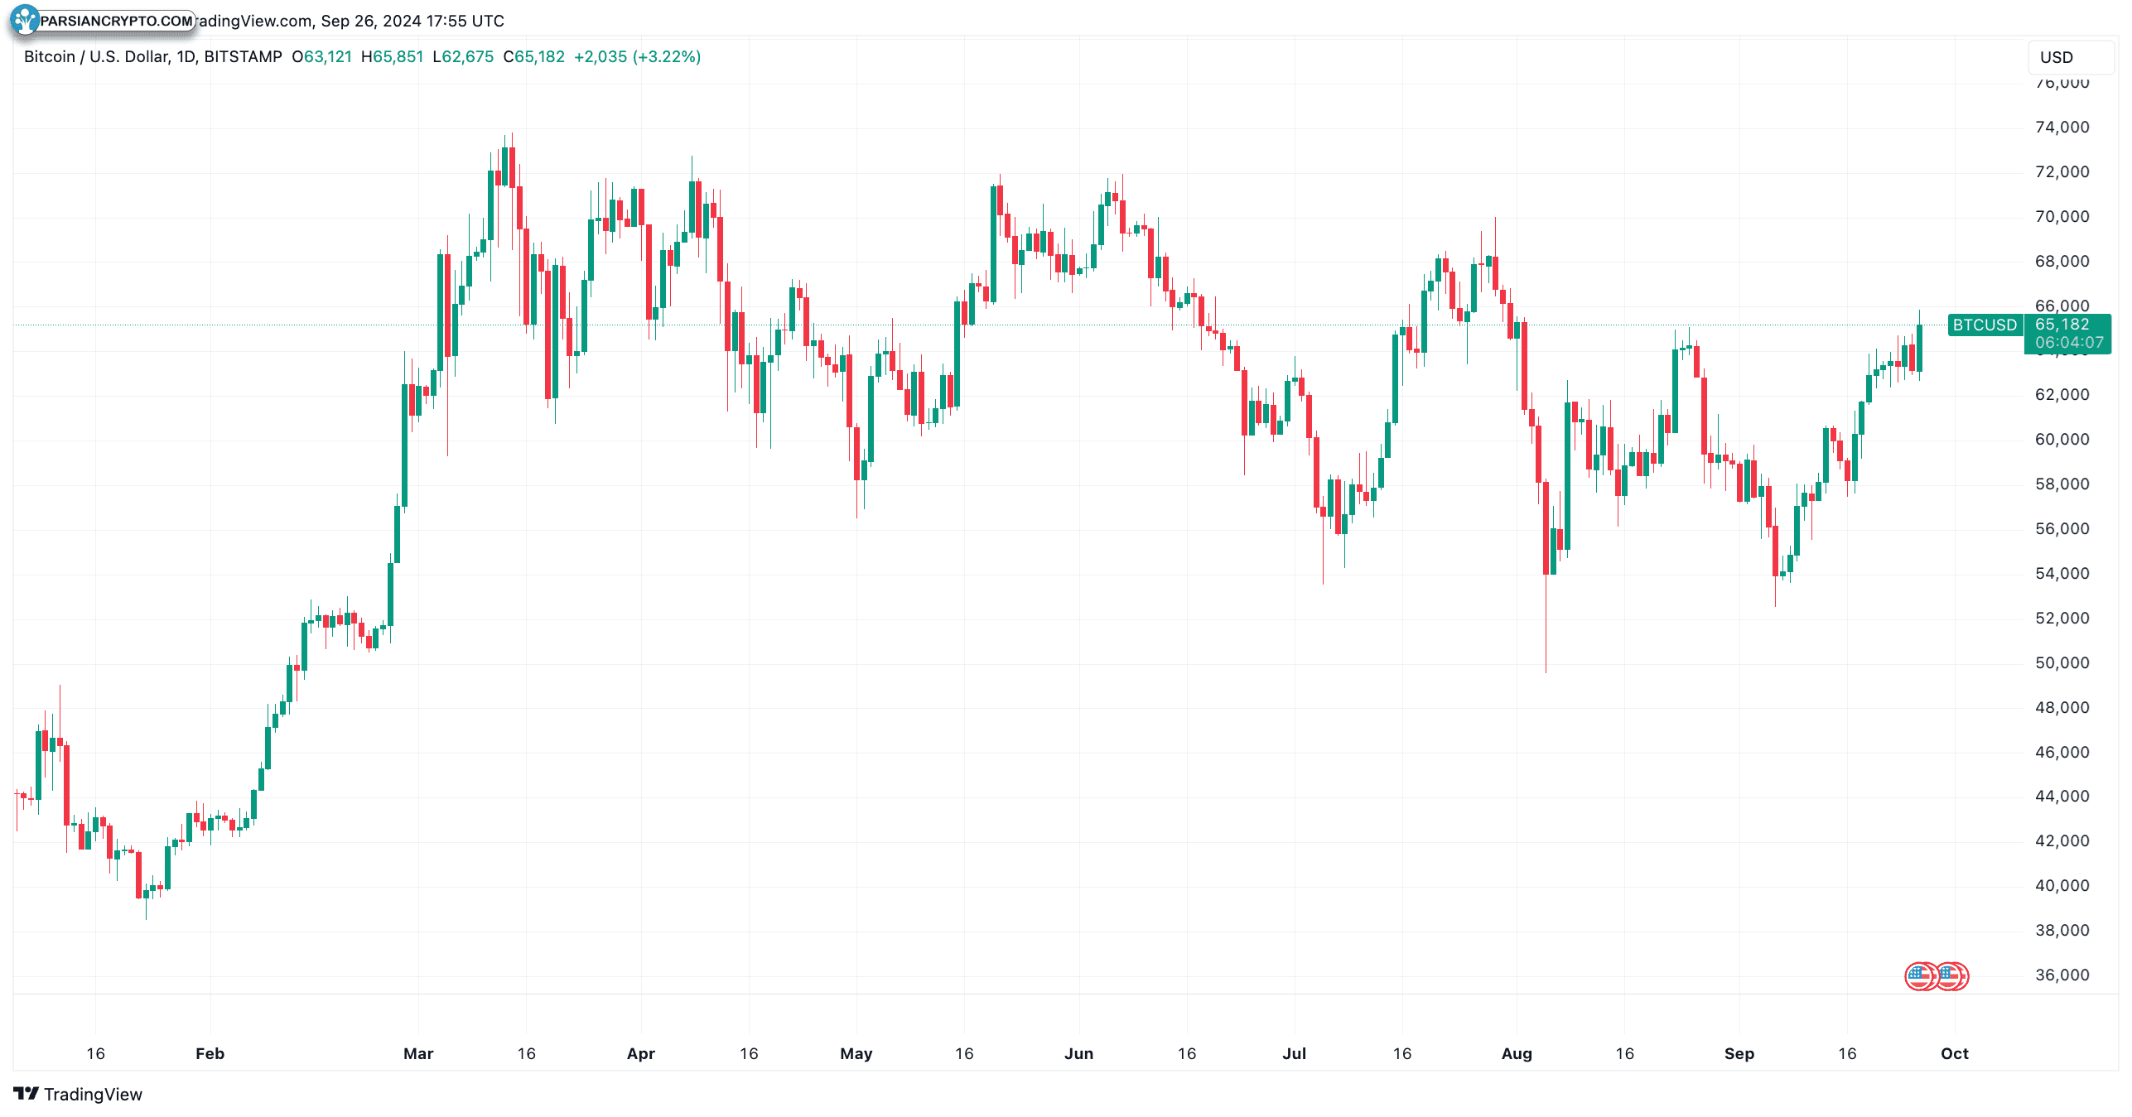The width and height of the screenshot is (2132, 1117).
Task: Click the 52,000 price axis label
Action: click(x=2062, y=619)
